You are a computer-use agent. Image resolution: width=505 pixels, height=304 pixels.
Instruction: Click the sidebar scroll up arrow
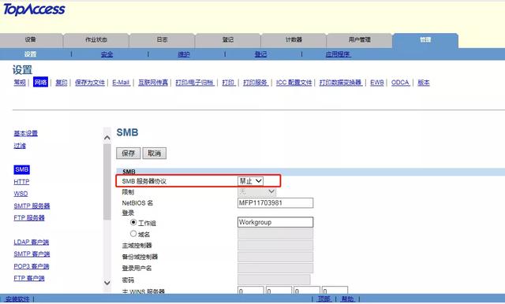107,138
